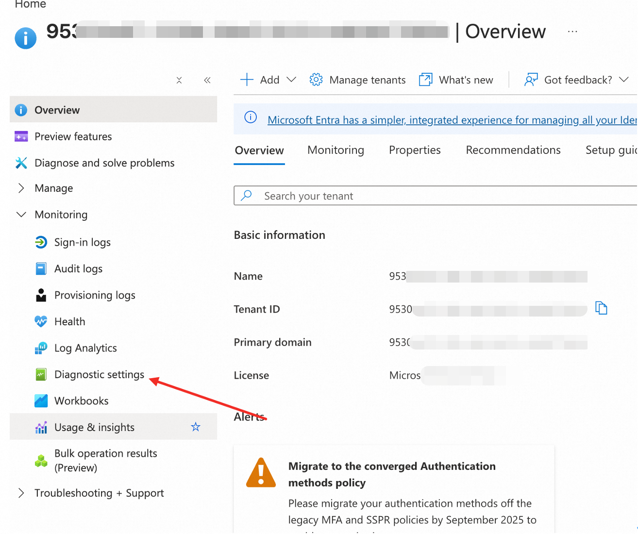Viewport: 638px width, 534px height.
Task: Favorite Usage & insights with the star
Action: (x=196, y=427)
